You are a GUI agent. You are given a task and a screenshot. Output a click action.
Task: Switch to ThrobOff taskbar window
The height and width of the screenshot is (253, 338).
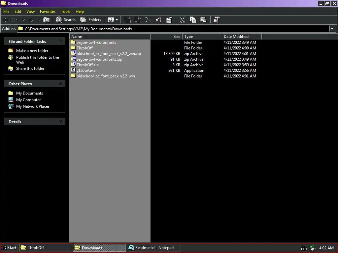point(45,248)
